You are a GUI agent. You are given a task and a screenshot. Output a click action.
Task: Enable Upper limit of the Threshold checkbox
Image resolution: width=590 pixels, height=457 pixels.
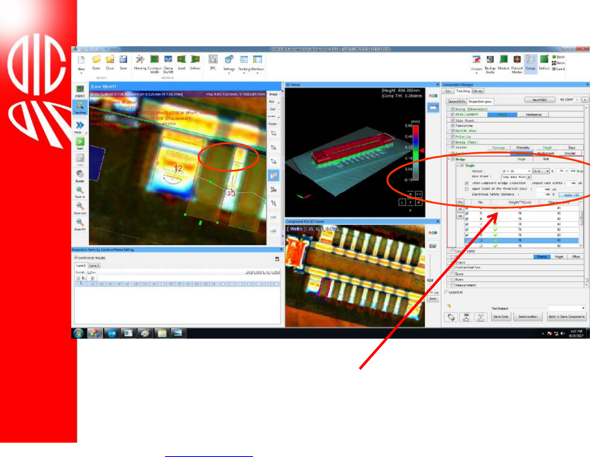[467, 189]
